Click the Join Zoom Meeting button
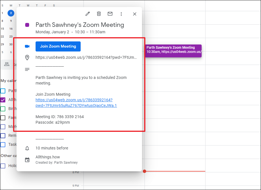The width and height of the screenshot is (261, 190). pyautogui.click(x=58, y=46)
